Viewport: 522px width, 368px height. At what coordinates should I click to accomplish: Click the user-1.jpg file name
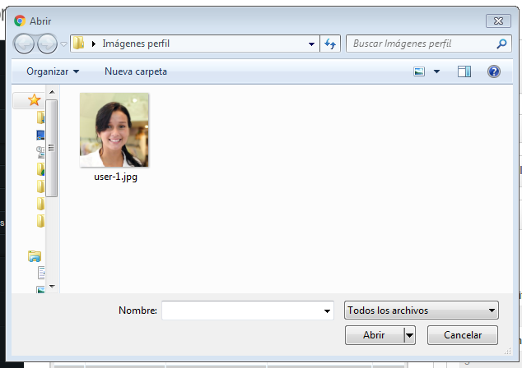pos(115,177)
